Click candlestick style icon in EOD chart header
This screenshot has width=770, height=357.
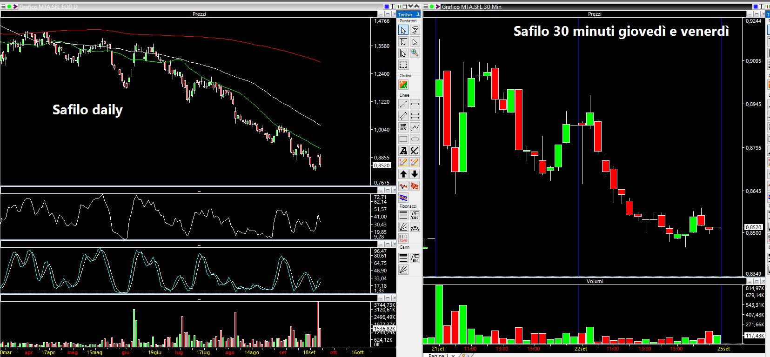click(x=399, y=7)
